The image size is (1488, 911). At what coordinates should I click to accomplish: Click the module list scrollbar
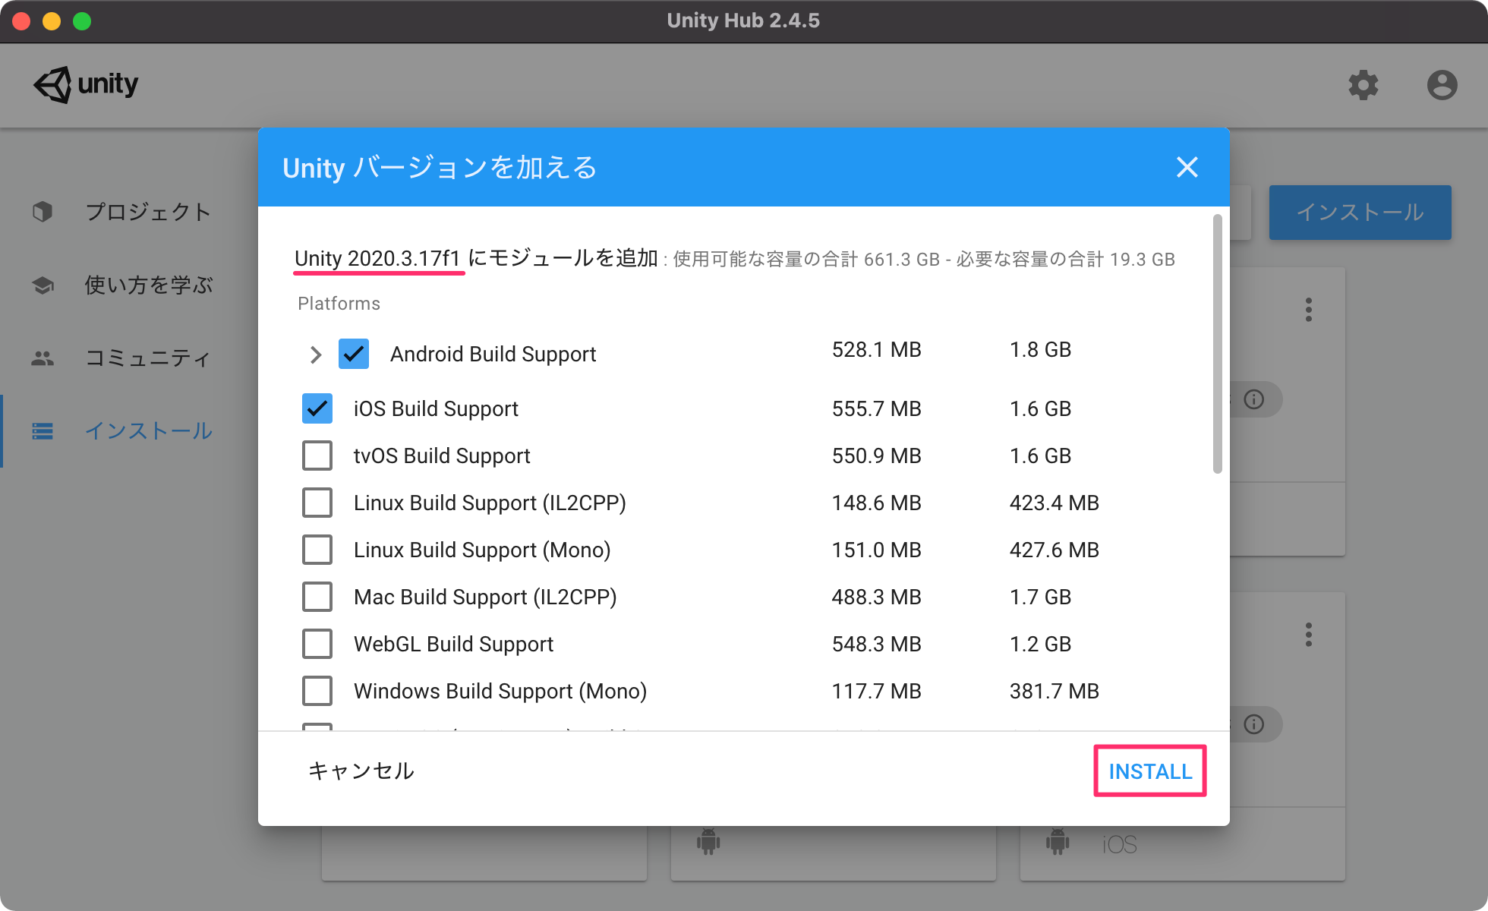pos(1218,344)
